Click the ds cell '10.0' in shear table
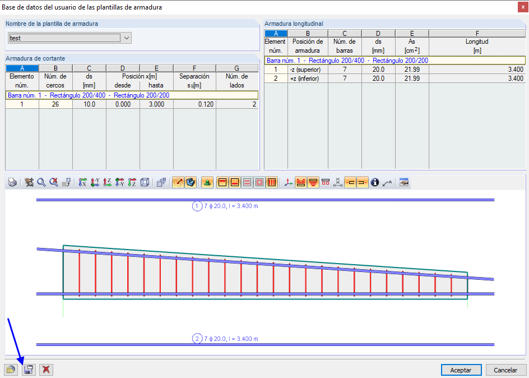The image size is (529, 378). pyautogui.click(x=90, y=104)
